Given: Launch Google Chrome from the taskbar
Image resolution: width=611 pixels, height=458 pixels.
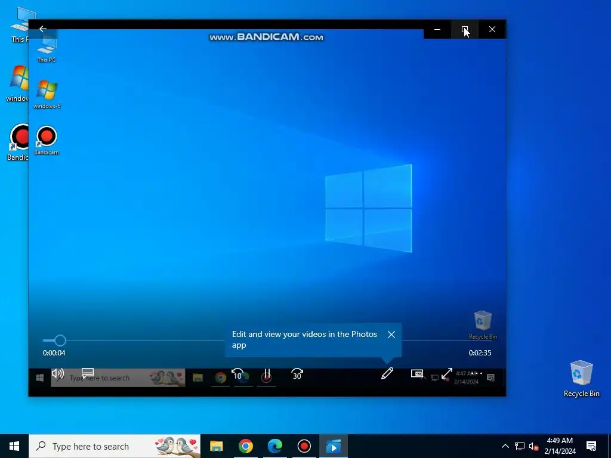Looking at the screenshot, I should pos(245,446).
